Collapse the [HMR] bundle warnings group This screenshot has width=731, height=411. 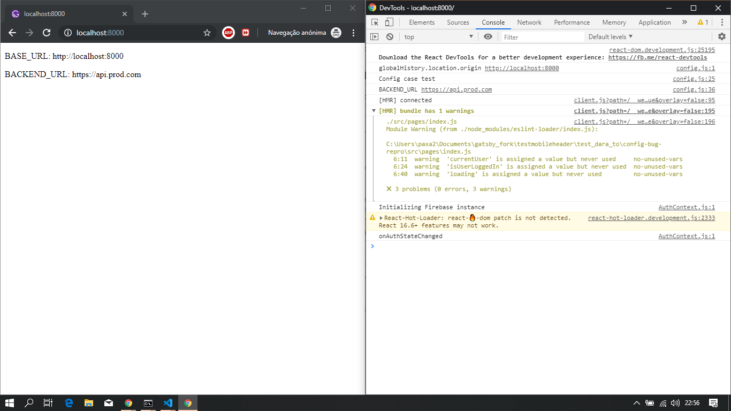tap(374, 111)
